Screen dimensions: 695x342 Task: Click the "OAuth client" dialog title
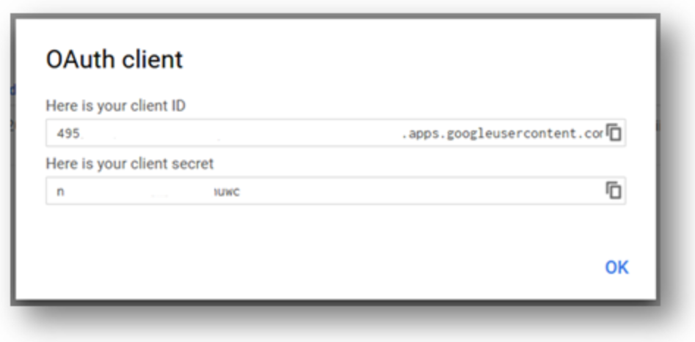114,60
